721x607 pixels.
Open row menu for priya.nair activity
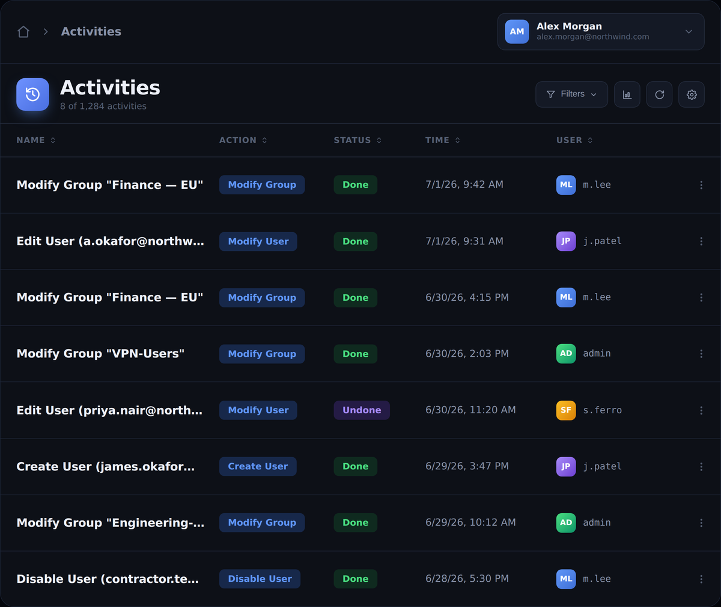point(701,410)
